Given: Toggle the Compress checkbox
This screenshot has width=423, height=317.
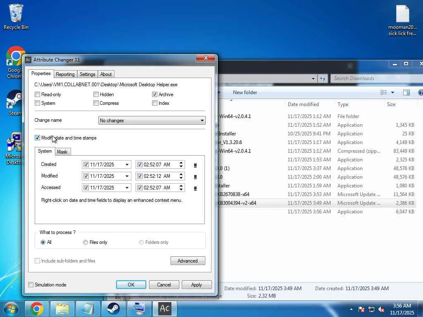Looking at the screenshot, I should coord(96,103).
